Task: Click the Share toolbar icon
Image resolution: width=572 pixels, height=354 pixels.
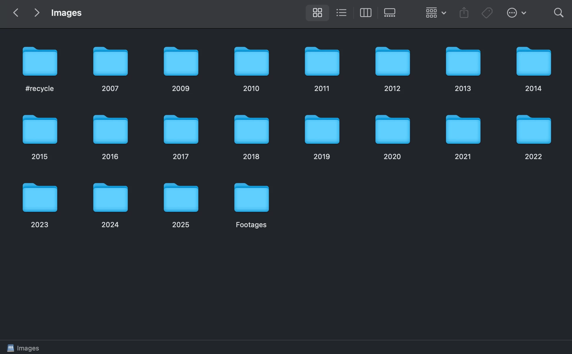Action: tap(464, 13)
